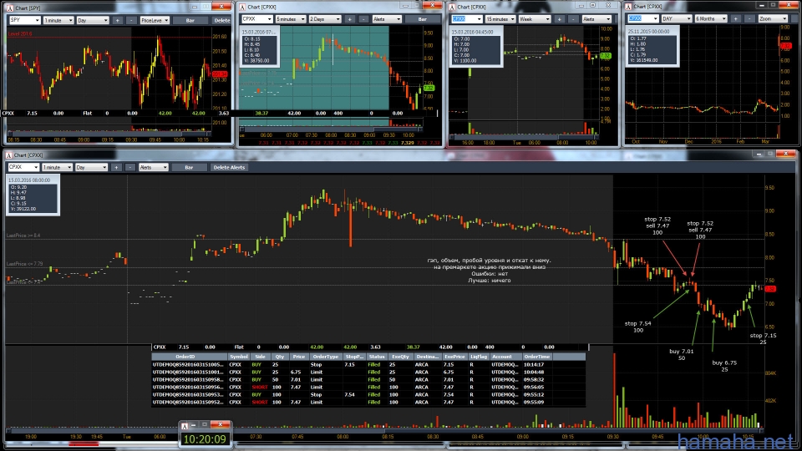Click minus in the main 1 minute CPXX chart
802x451 pixels.
130,167
